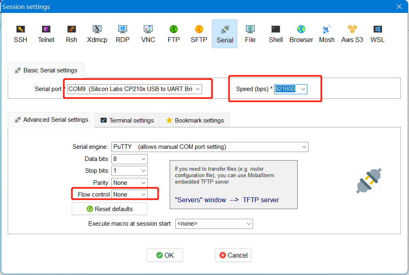This screenshot has height=275, width=409.
Task: Close the Session settings dialog
Action: coord(399,6)
